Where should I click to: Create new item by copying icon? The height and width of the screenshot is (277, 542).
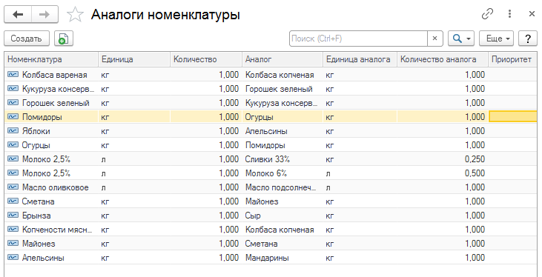(x=64, y=39)
